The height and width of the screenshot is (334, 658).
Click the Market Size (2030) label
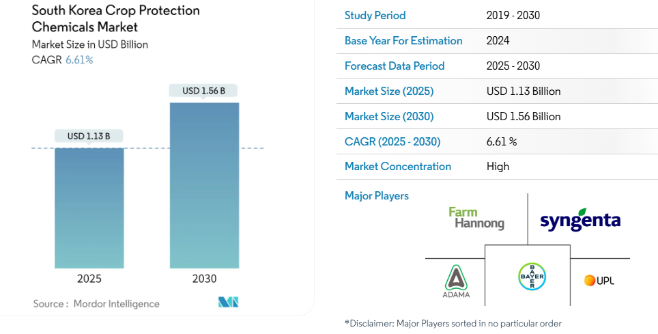tap(389, 116)
